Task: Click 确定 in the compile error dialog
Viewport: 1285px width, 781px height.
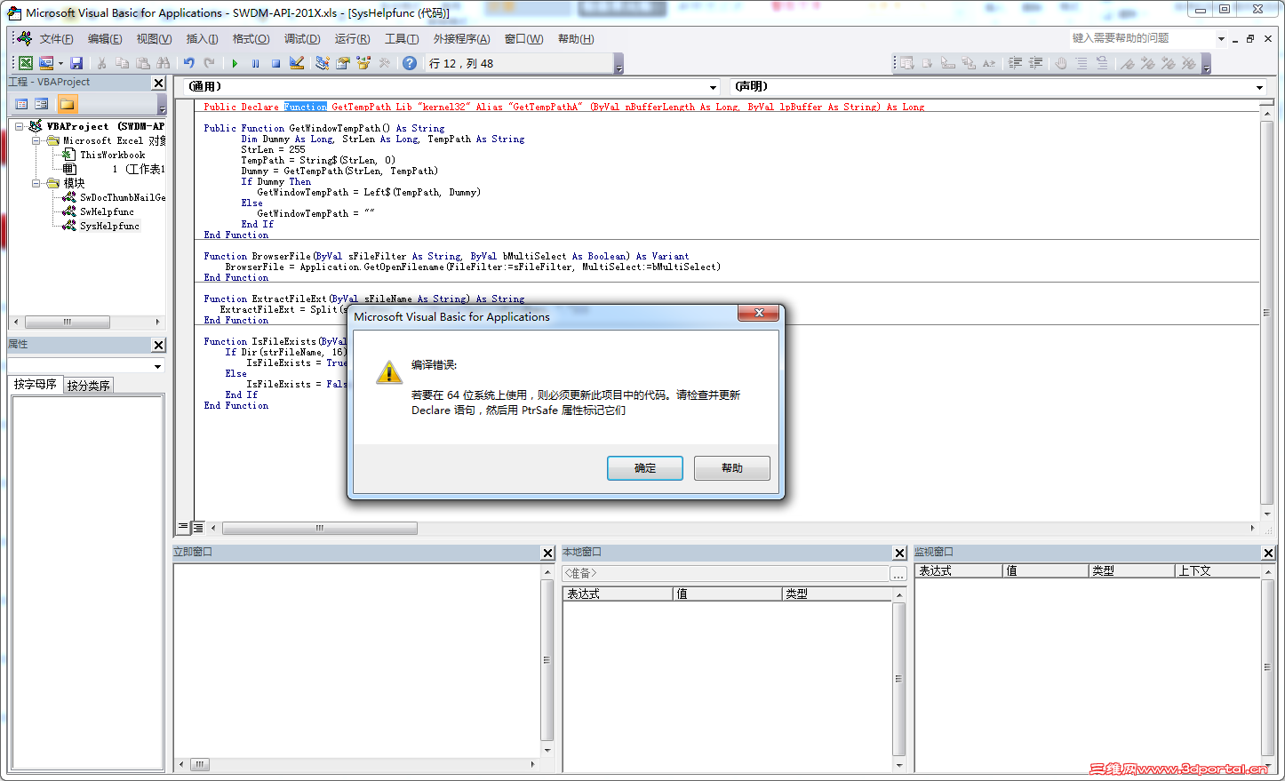Action: click(645, 468)
